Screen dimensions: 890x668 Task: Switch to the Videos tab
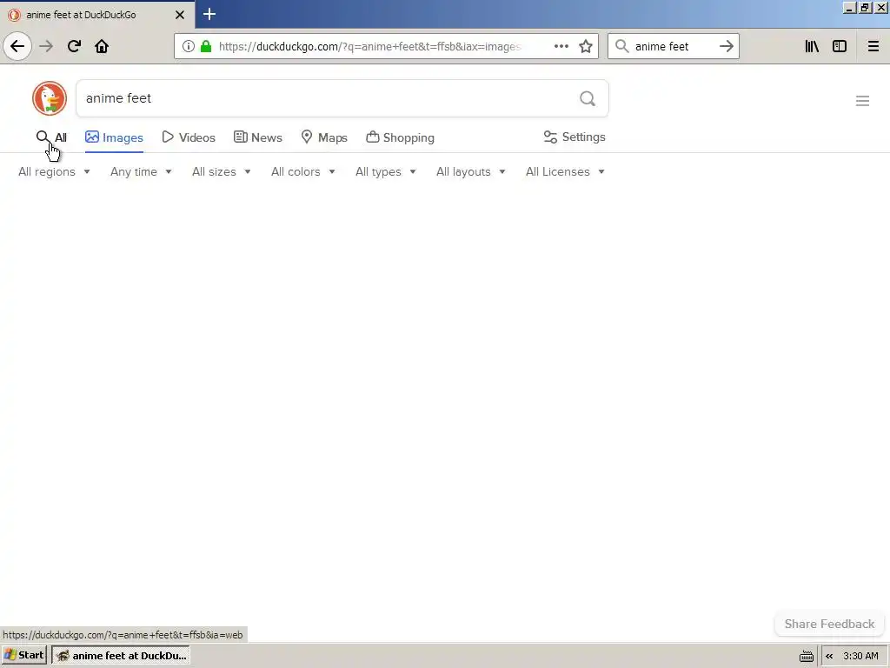tap(189, 137)
